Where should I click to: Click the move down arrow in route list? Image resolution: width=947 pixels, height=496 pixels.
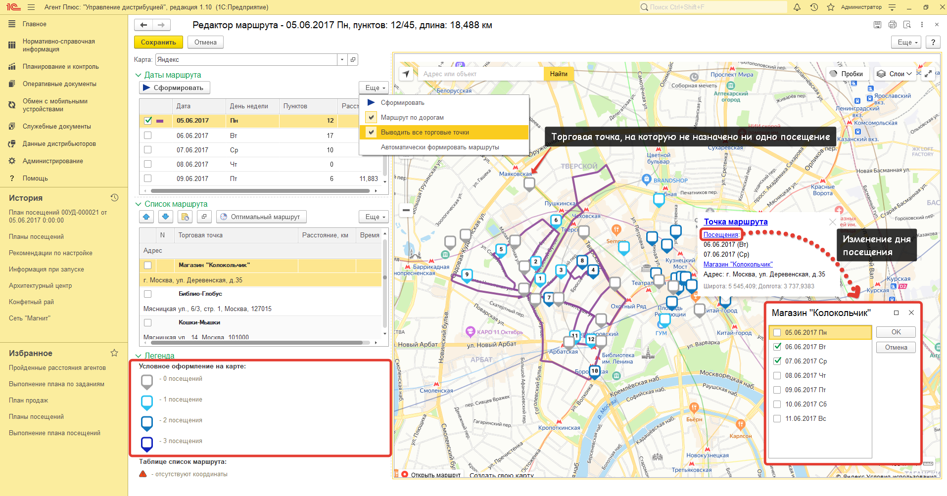[165, 217]
